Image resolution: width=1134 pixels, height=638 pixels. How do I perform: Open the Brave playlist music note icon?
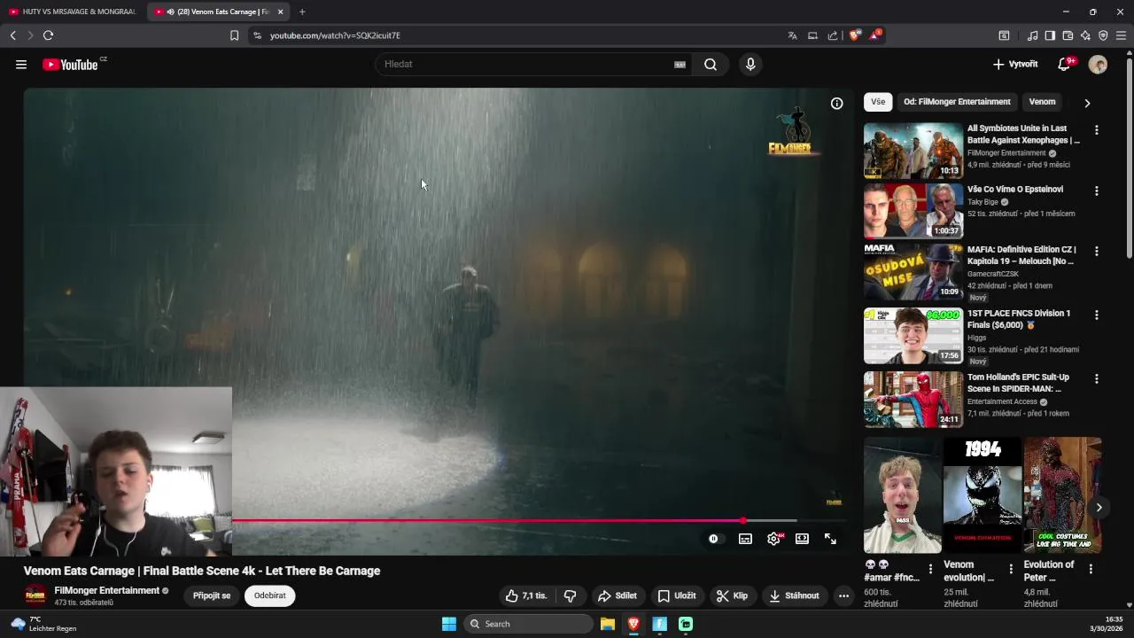point(1032,35)
